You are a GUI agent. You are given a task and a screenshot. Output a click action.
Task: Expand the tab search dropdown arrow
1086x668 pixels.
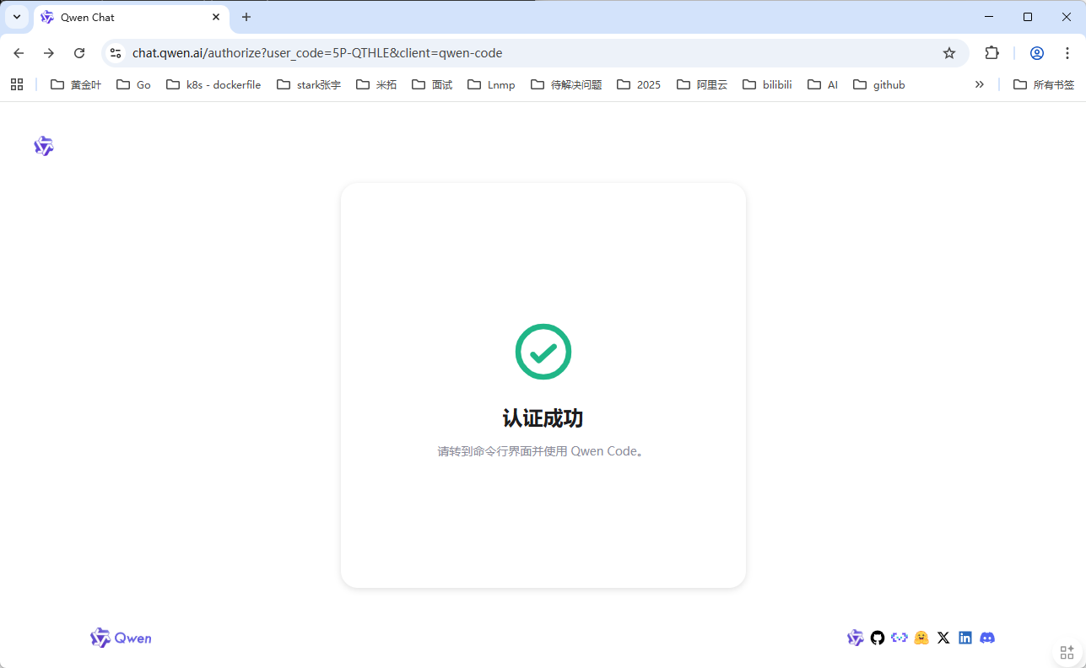[x=17, y=17]
